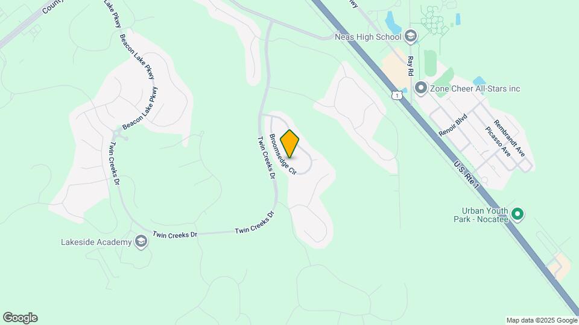Open the Map data ©2025 Google attribution
The image size is (579, 325).
click(x=542, y=321)
